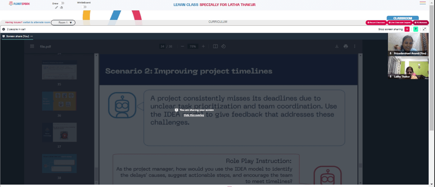Rotate the PDF counterclockwise

click(223, 47)
